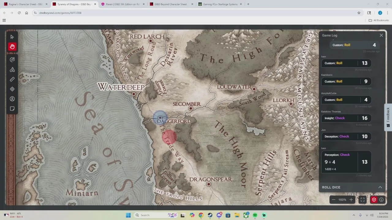Open Jon's Deception Check 10 entry
Image resolution: width=392 pixels, height=220 pixels.
346,137
